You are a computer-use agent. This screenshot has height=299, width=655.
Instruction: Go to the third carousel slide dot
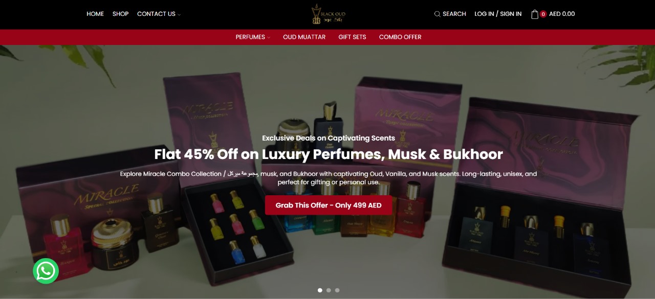[337, 290]
